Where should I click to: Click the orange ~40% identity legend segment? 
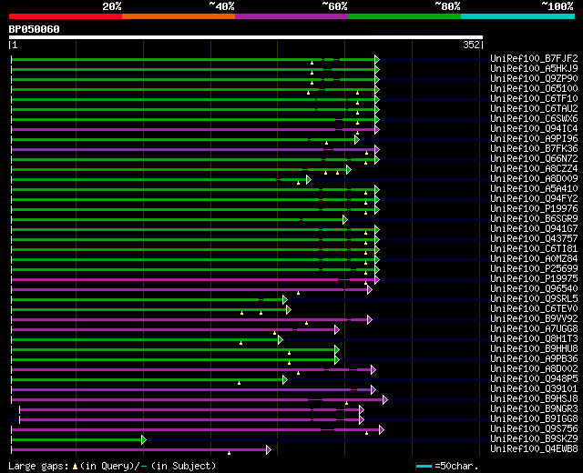pyautogui.click(x=179, y=16)
